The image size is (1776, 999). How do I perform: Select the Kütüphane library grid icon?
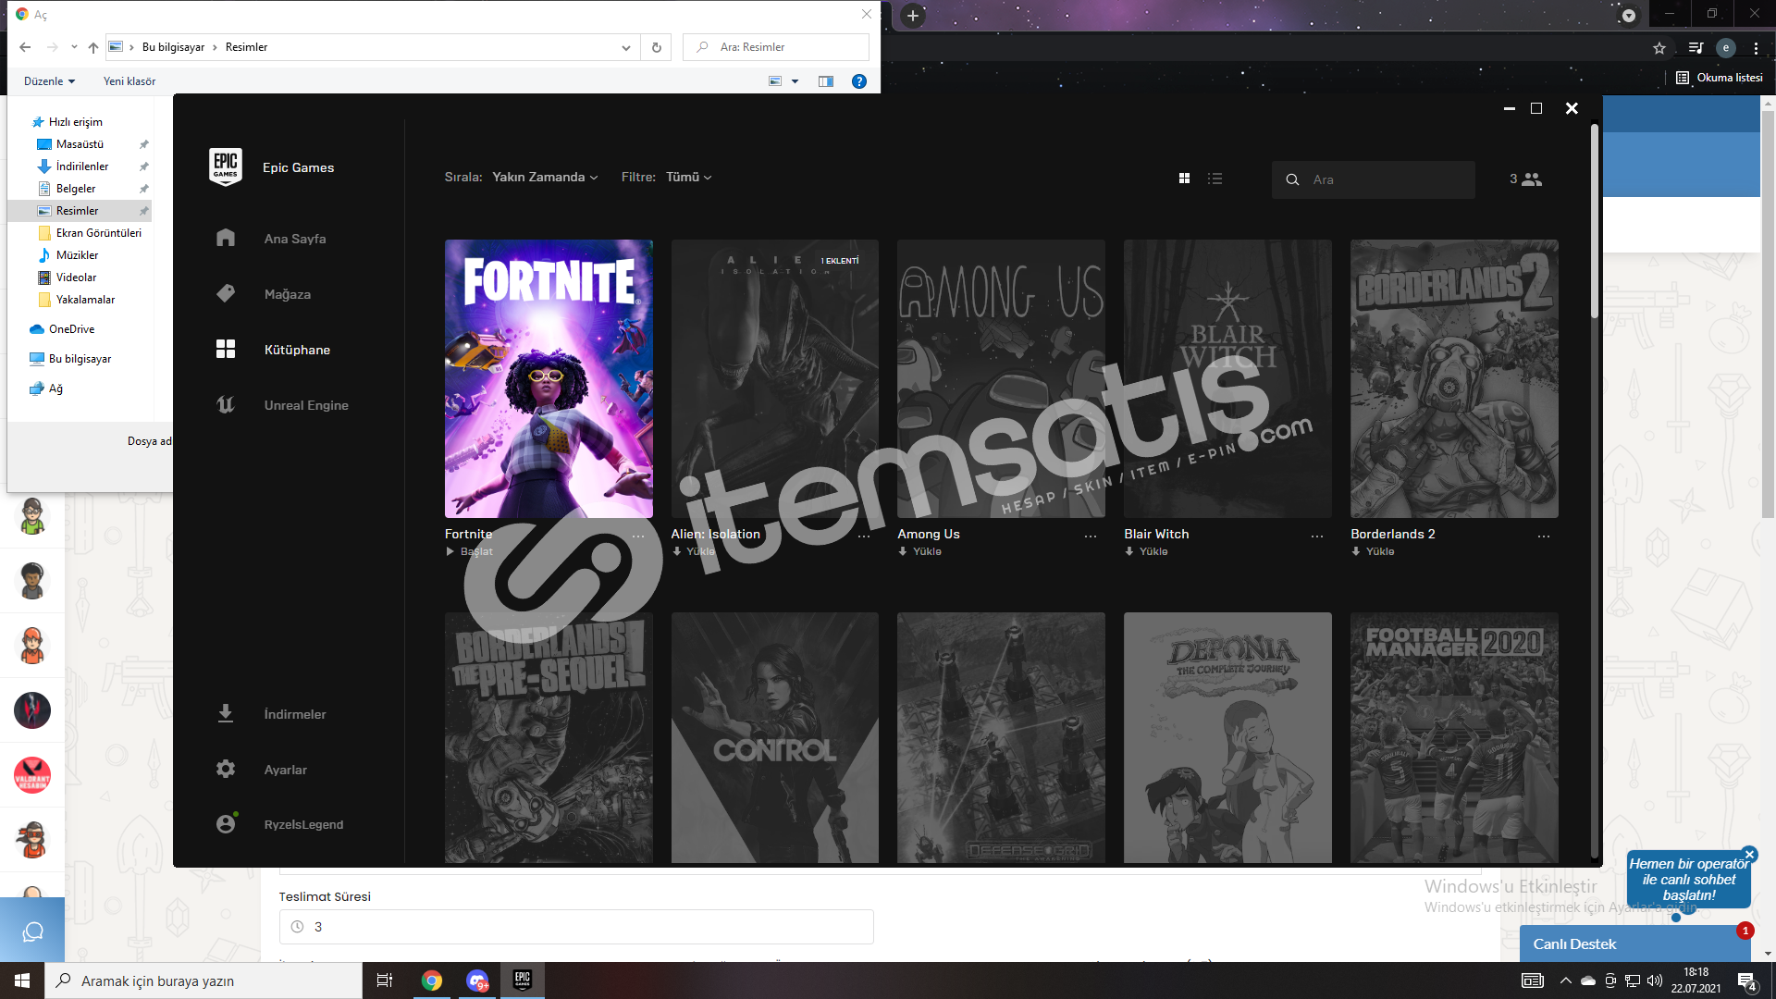226,349
